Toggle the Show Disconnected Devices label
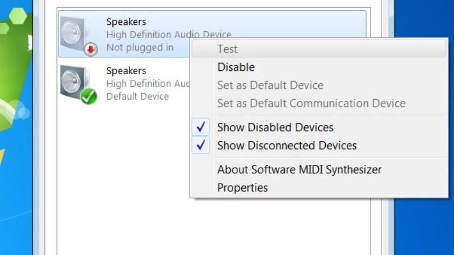Viewport: 454px width, 255px height. [287, 146]
